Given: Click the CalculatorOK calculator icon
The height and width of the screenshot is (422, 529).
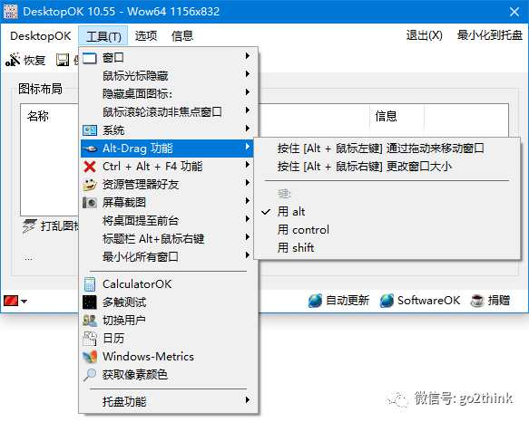Looking at the screenshot, I should pyautogui.click(x=90, y=284).
